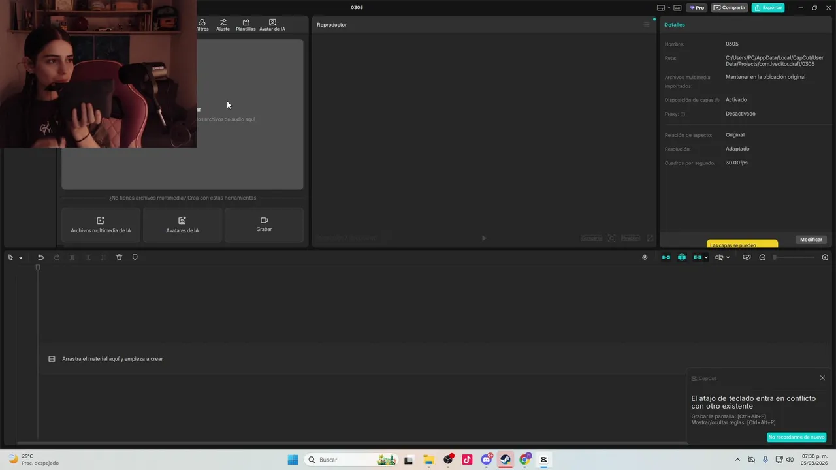The height and width of the screenshot is (470, 836).
Task: Open Steam from the taskbar
Action: coord(506,460)
